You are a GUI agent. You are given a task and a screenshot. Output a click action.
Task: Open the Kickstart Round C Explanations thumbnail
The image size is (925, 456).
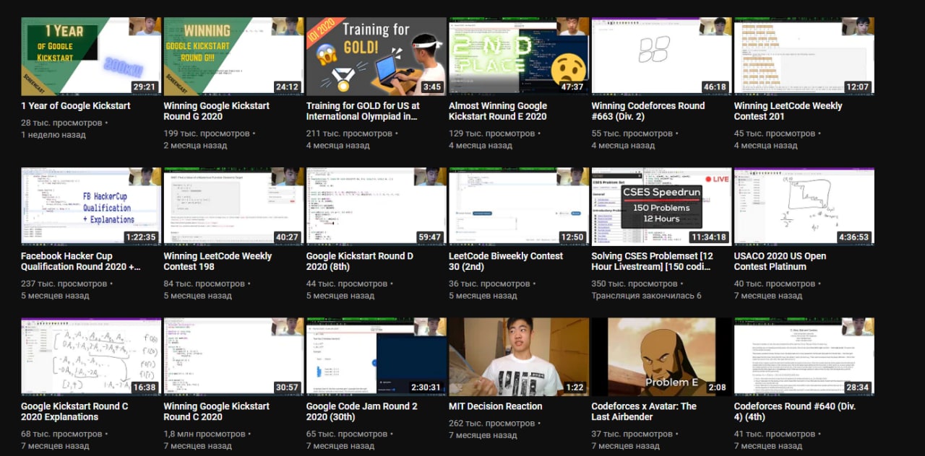[x=91, y=356]
